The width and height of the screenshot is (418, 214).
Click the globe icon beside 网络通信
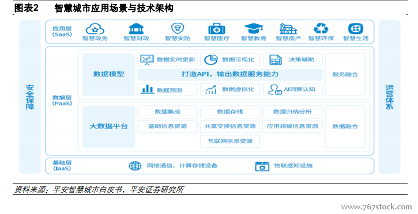tap(135, 166)
